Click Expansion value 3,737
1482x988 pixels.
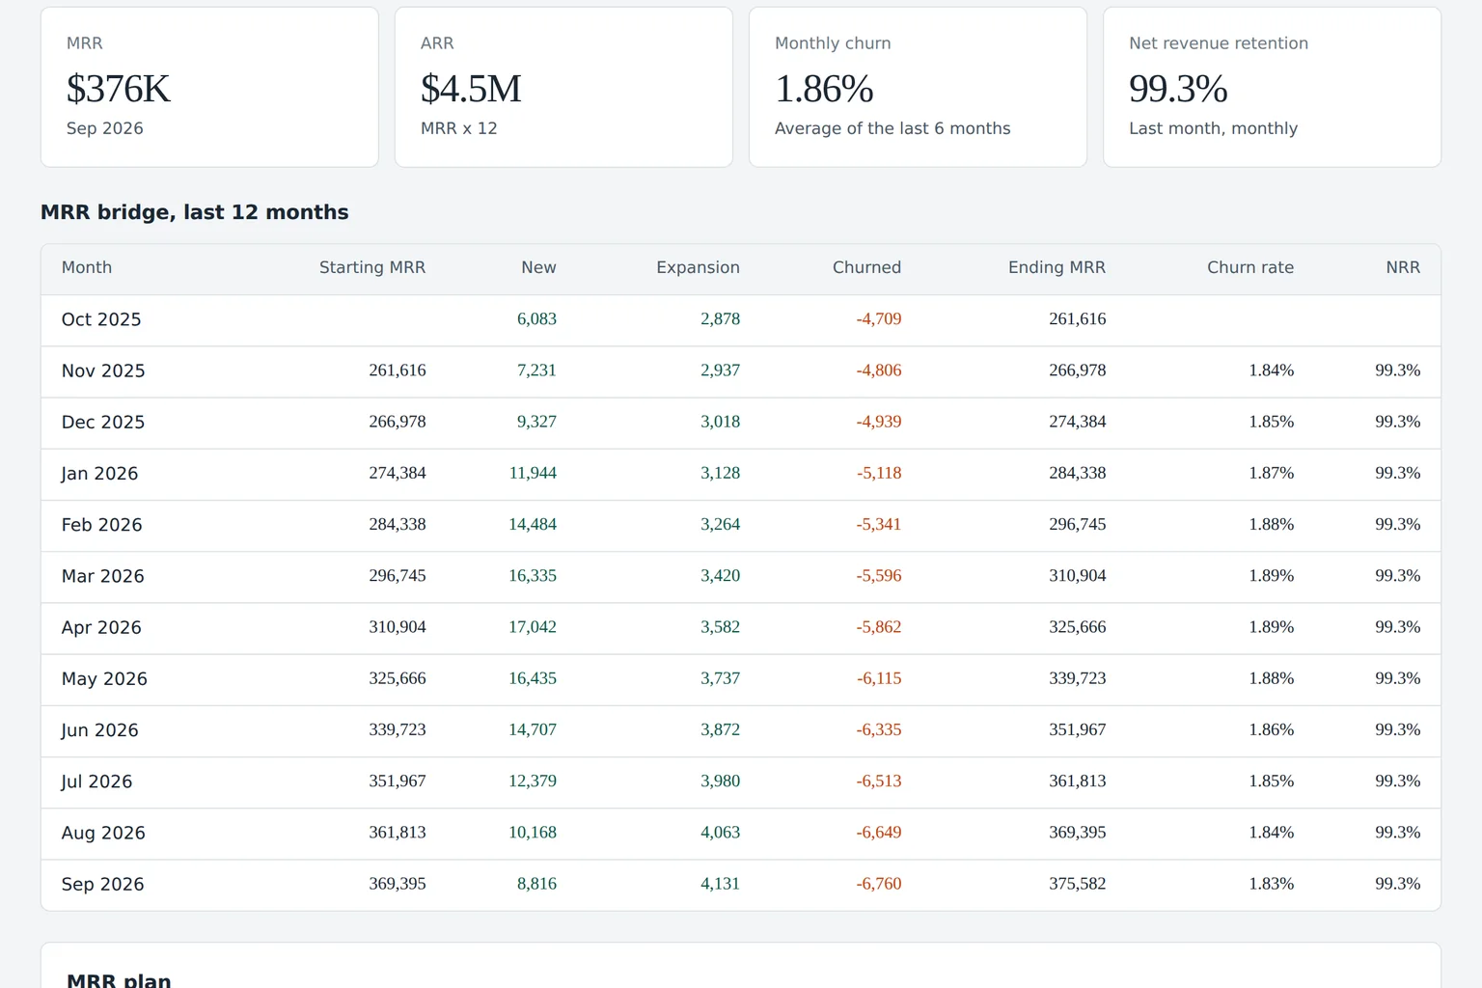click(720, 678)
